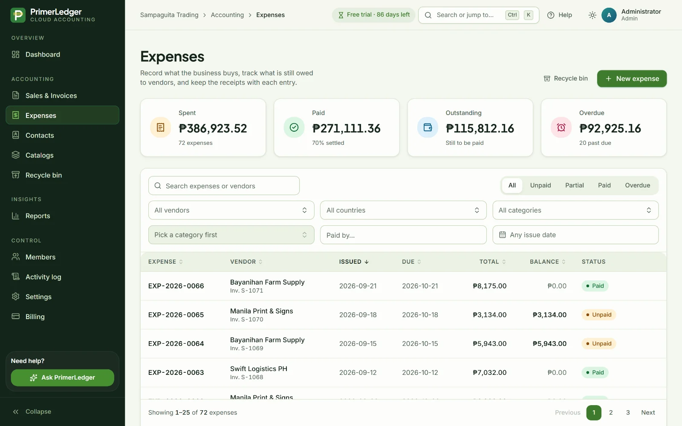Click the New expense button
This screenshot has height=426, width=682.
[x=632, y=79]
